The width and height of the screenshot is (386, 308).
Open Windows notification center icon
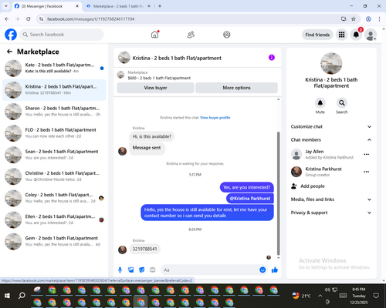click(x=376, y=296)
